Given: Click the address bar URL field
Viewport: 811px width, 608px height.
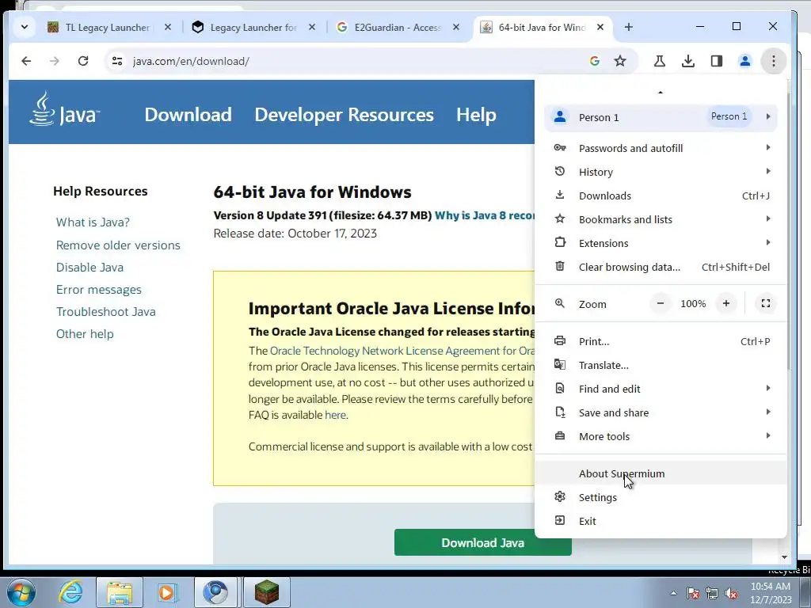Looking at the screenshot, I should 357,61.
